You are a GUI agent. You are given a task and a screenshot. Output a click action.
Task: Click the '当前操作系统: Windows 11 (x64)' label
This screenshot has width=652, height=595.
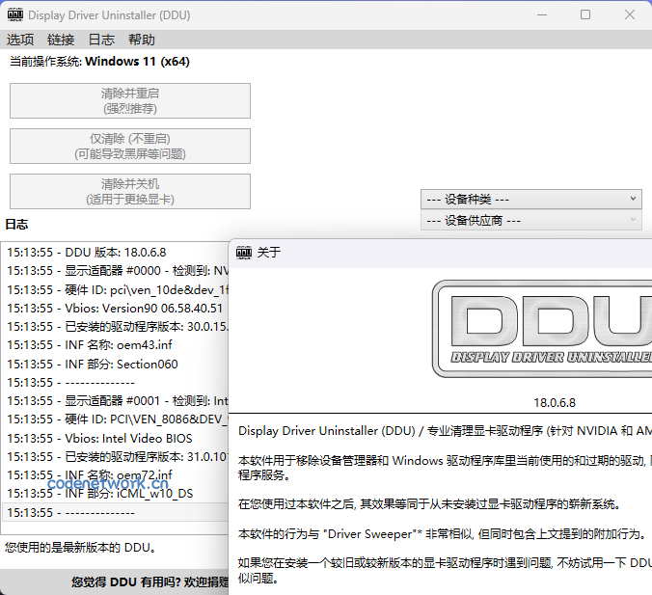99,62
